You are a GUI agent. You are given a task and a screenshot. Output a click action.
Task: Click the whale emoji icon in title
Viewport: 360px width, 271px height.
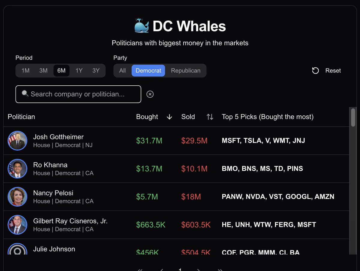141,26
